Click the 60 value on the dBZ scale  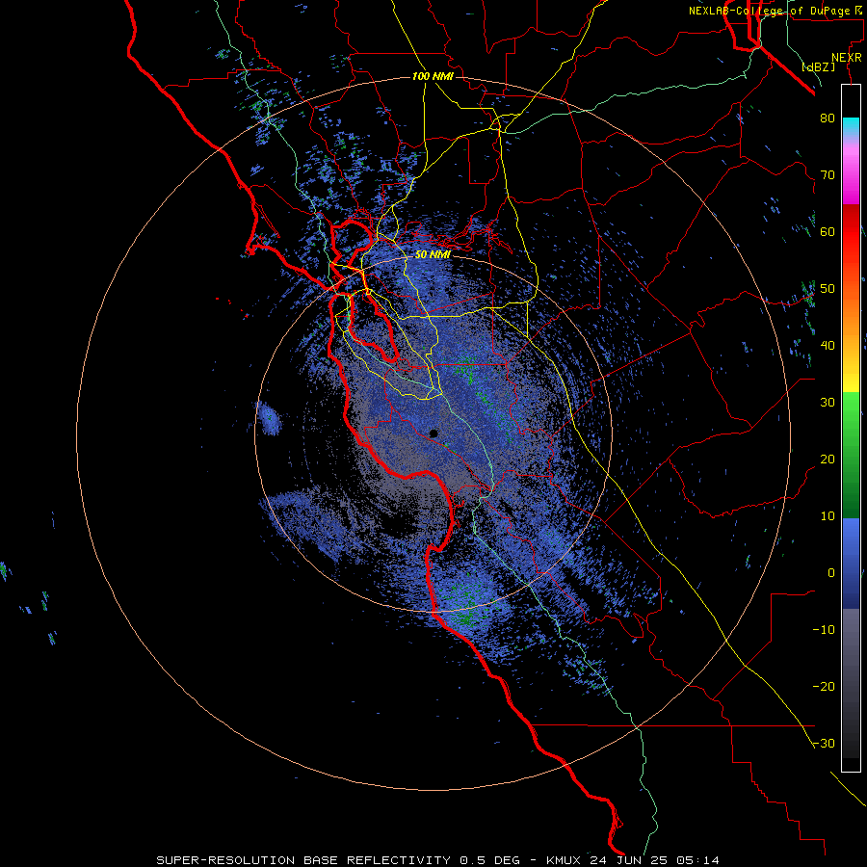click(828, 231)
